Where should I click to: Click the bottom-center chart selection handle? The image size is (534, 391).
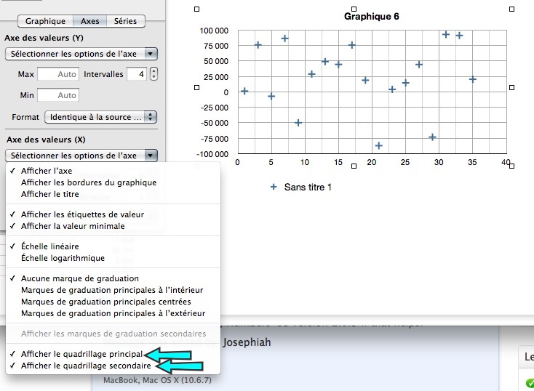coord(354,166)
